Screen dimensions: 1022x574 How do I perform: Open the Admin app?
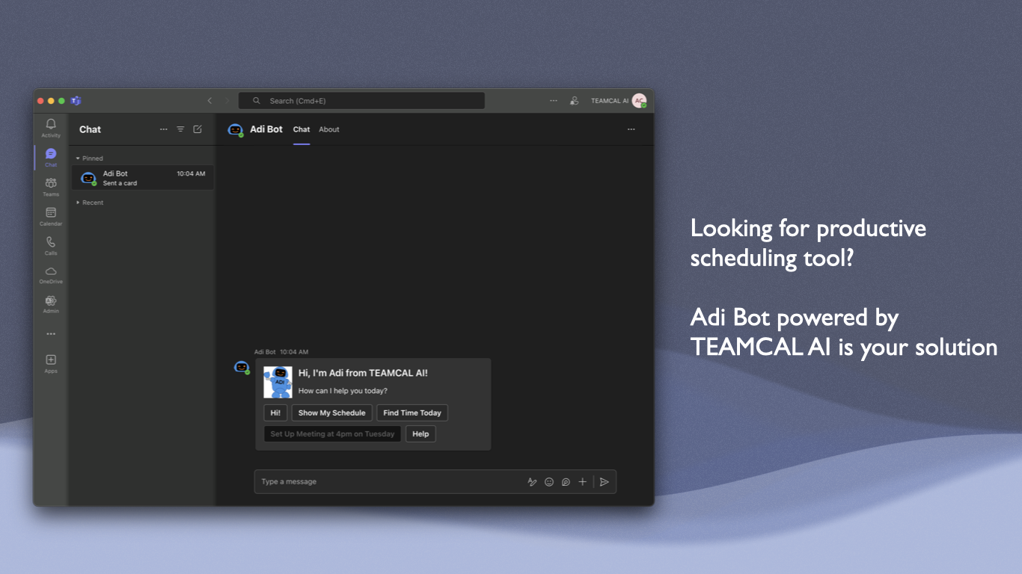click(x=51, y=304)
